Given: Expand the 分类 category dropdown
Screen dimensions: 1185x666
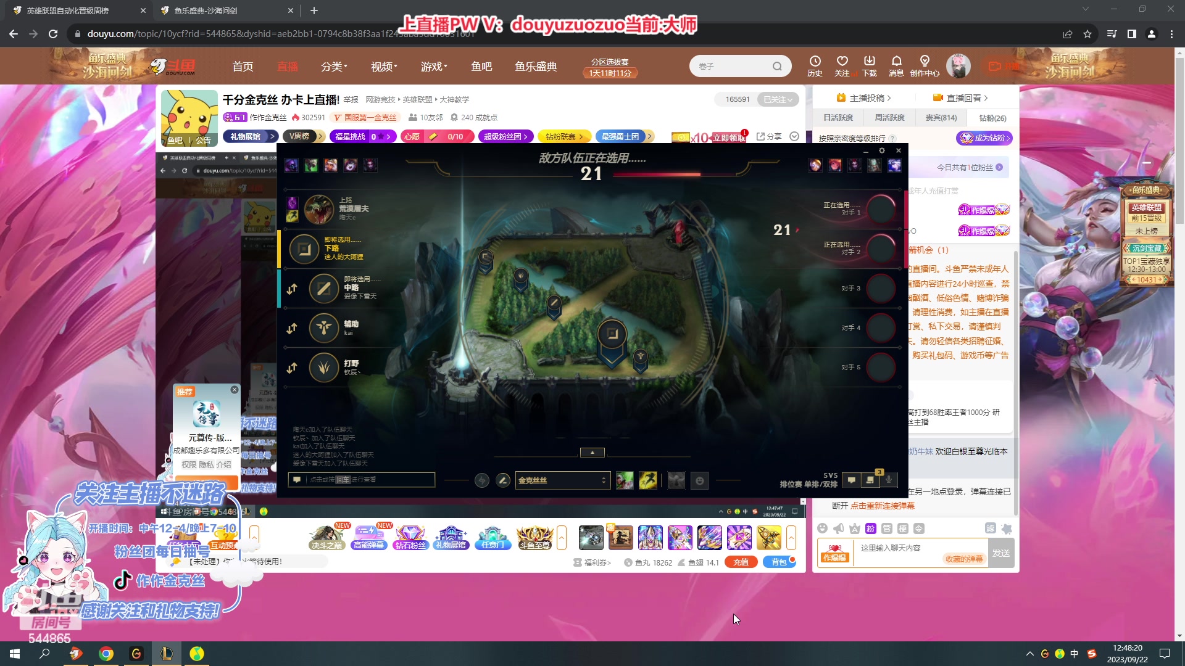Looking at the screenshot, I should coord(334,67).
